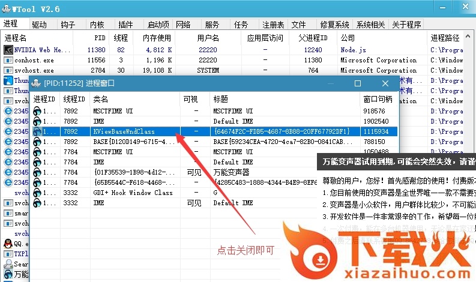The width and height of the screenshot is (476, 282).
Task: Select the 插件 tab
Action: tap(125, 25)
